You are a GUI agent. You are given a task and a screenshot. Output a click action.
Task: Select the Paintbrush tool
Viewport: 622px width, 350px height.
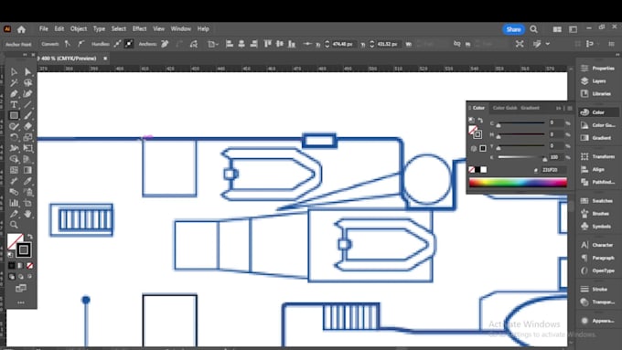click(27, 115)
